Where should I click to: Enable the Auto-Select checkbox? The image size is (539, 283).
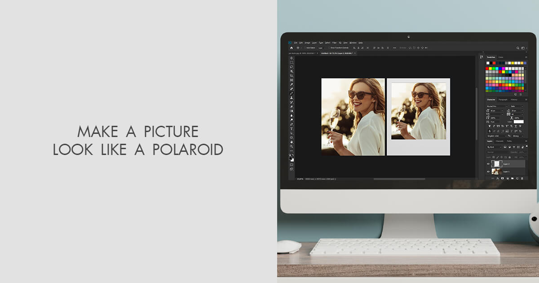point(305,48)
